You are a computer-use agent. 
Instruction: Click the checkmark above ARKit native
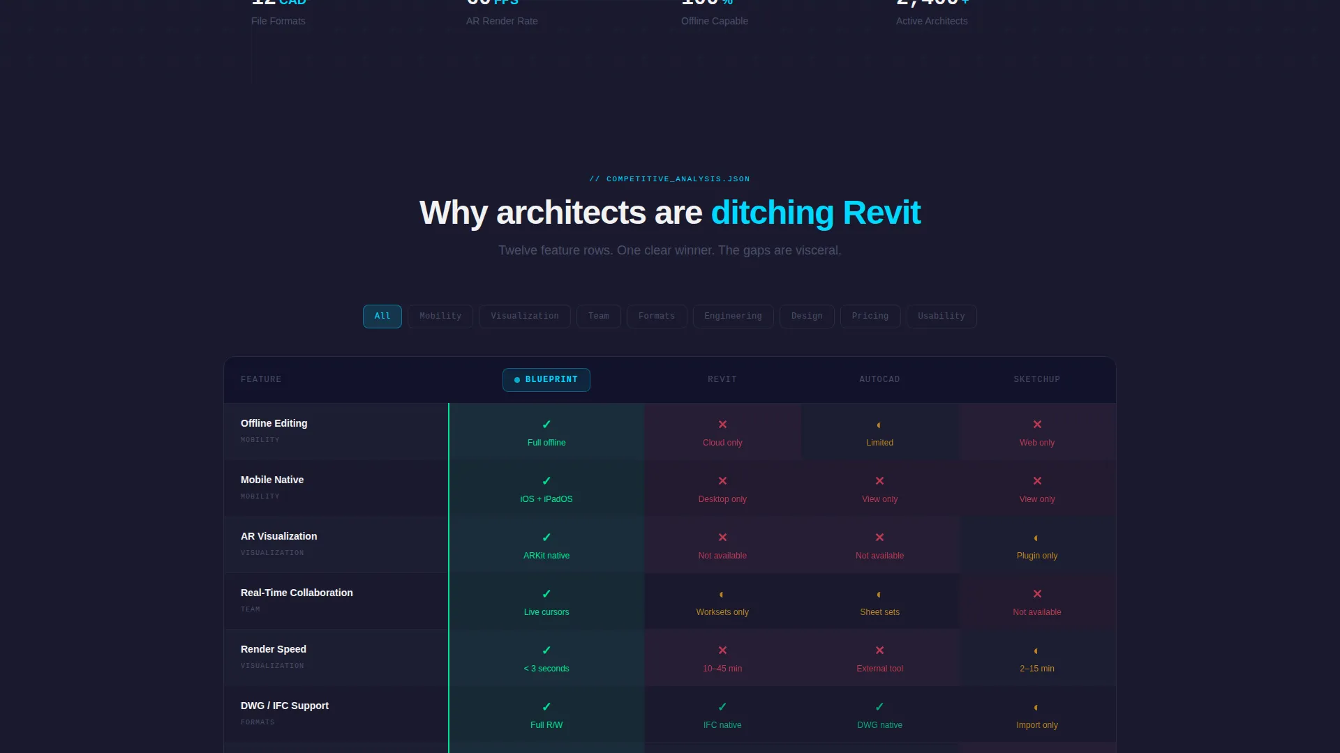click(x=546, y=538)
